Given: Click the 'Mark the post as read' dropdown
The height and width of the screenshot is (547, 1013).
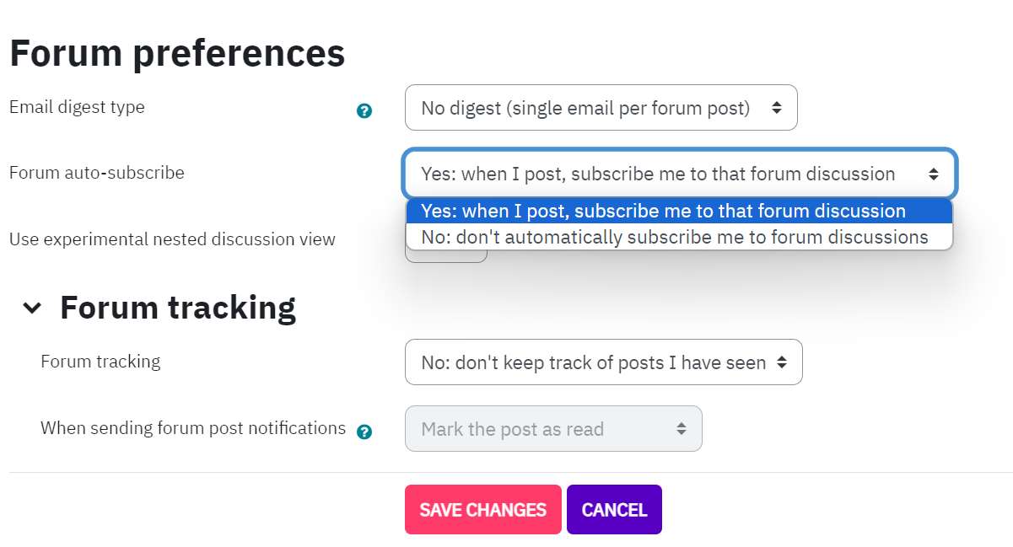Looking at the screenshot, I should click(553, 429).
